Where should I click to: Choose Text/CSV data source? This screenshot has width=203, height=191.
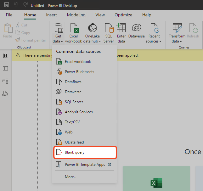[x=84, y=122]
